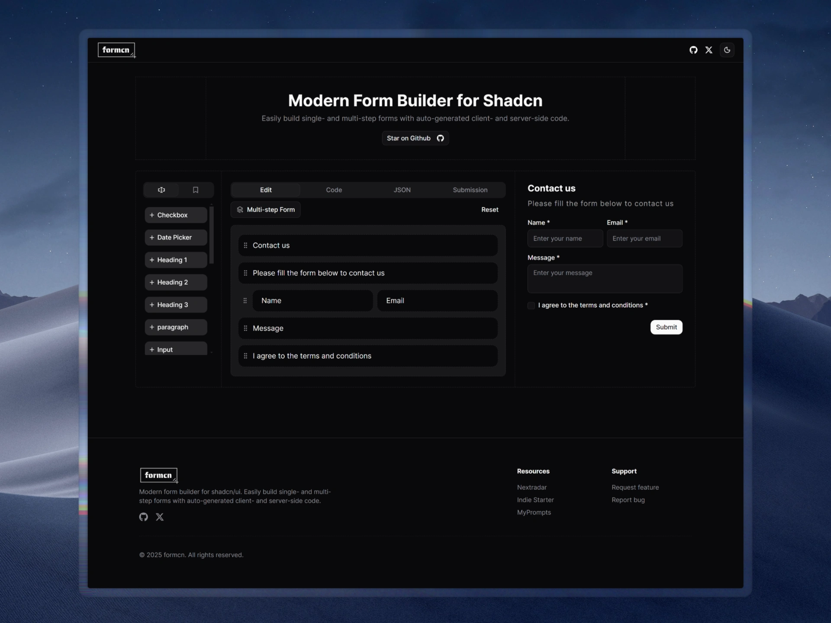
Task: Click the Submit button in preview
Action: [666, 327]
